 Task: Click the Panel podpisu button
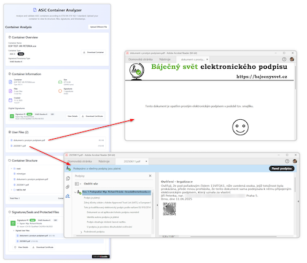(282, 168)
